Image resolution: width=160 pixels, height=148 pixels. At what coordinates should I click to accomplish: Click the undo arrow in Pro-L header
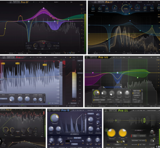[30, 57]
